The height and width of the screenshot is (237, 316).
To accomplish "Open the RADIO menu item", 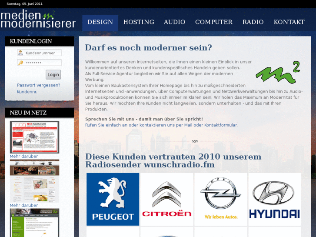I will point(253,22).
